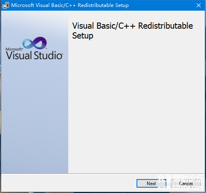206x193 pixels.
Task: Click empty title bar space before the X
Action: pyautogui.click(x=161, y=5)
